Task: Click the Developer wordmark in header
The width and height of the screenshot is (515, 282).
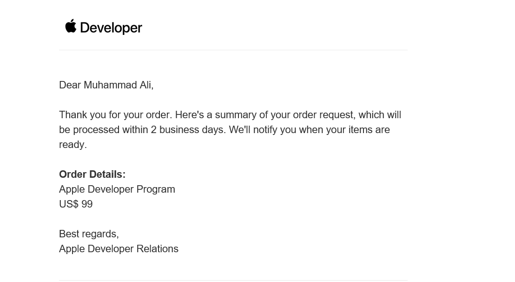Action: click(x=111, y=28)
